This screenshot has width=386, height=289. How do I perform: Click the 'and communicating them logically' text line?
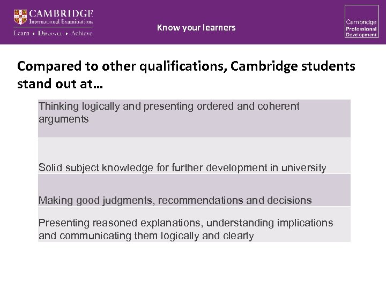(146, 235)
